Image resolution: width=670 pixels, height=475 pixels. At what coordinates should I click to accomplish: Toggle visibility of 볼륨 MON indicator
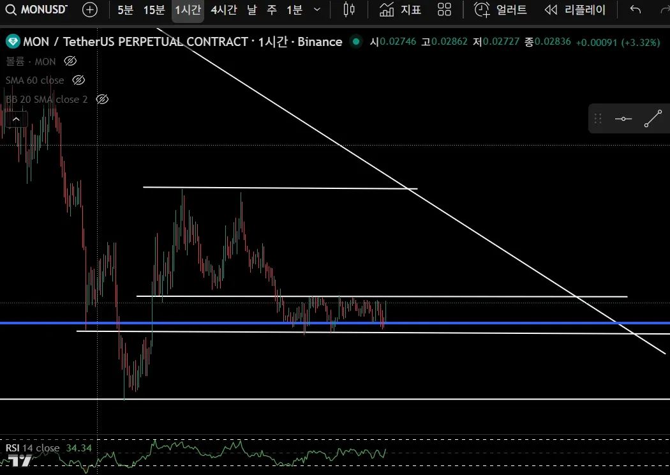tap(70, 61)
